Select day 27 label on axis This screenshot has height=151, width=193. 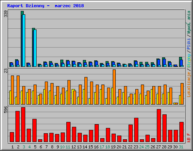[158, 147]
